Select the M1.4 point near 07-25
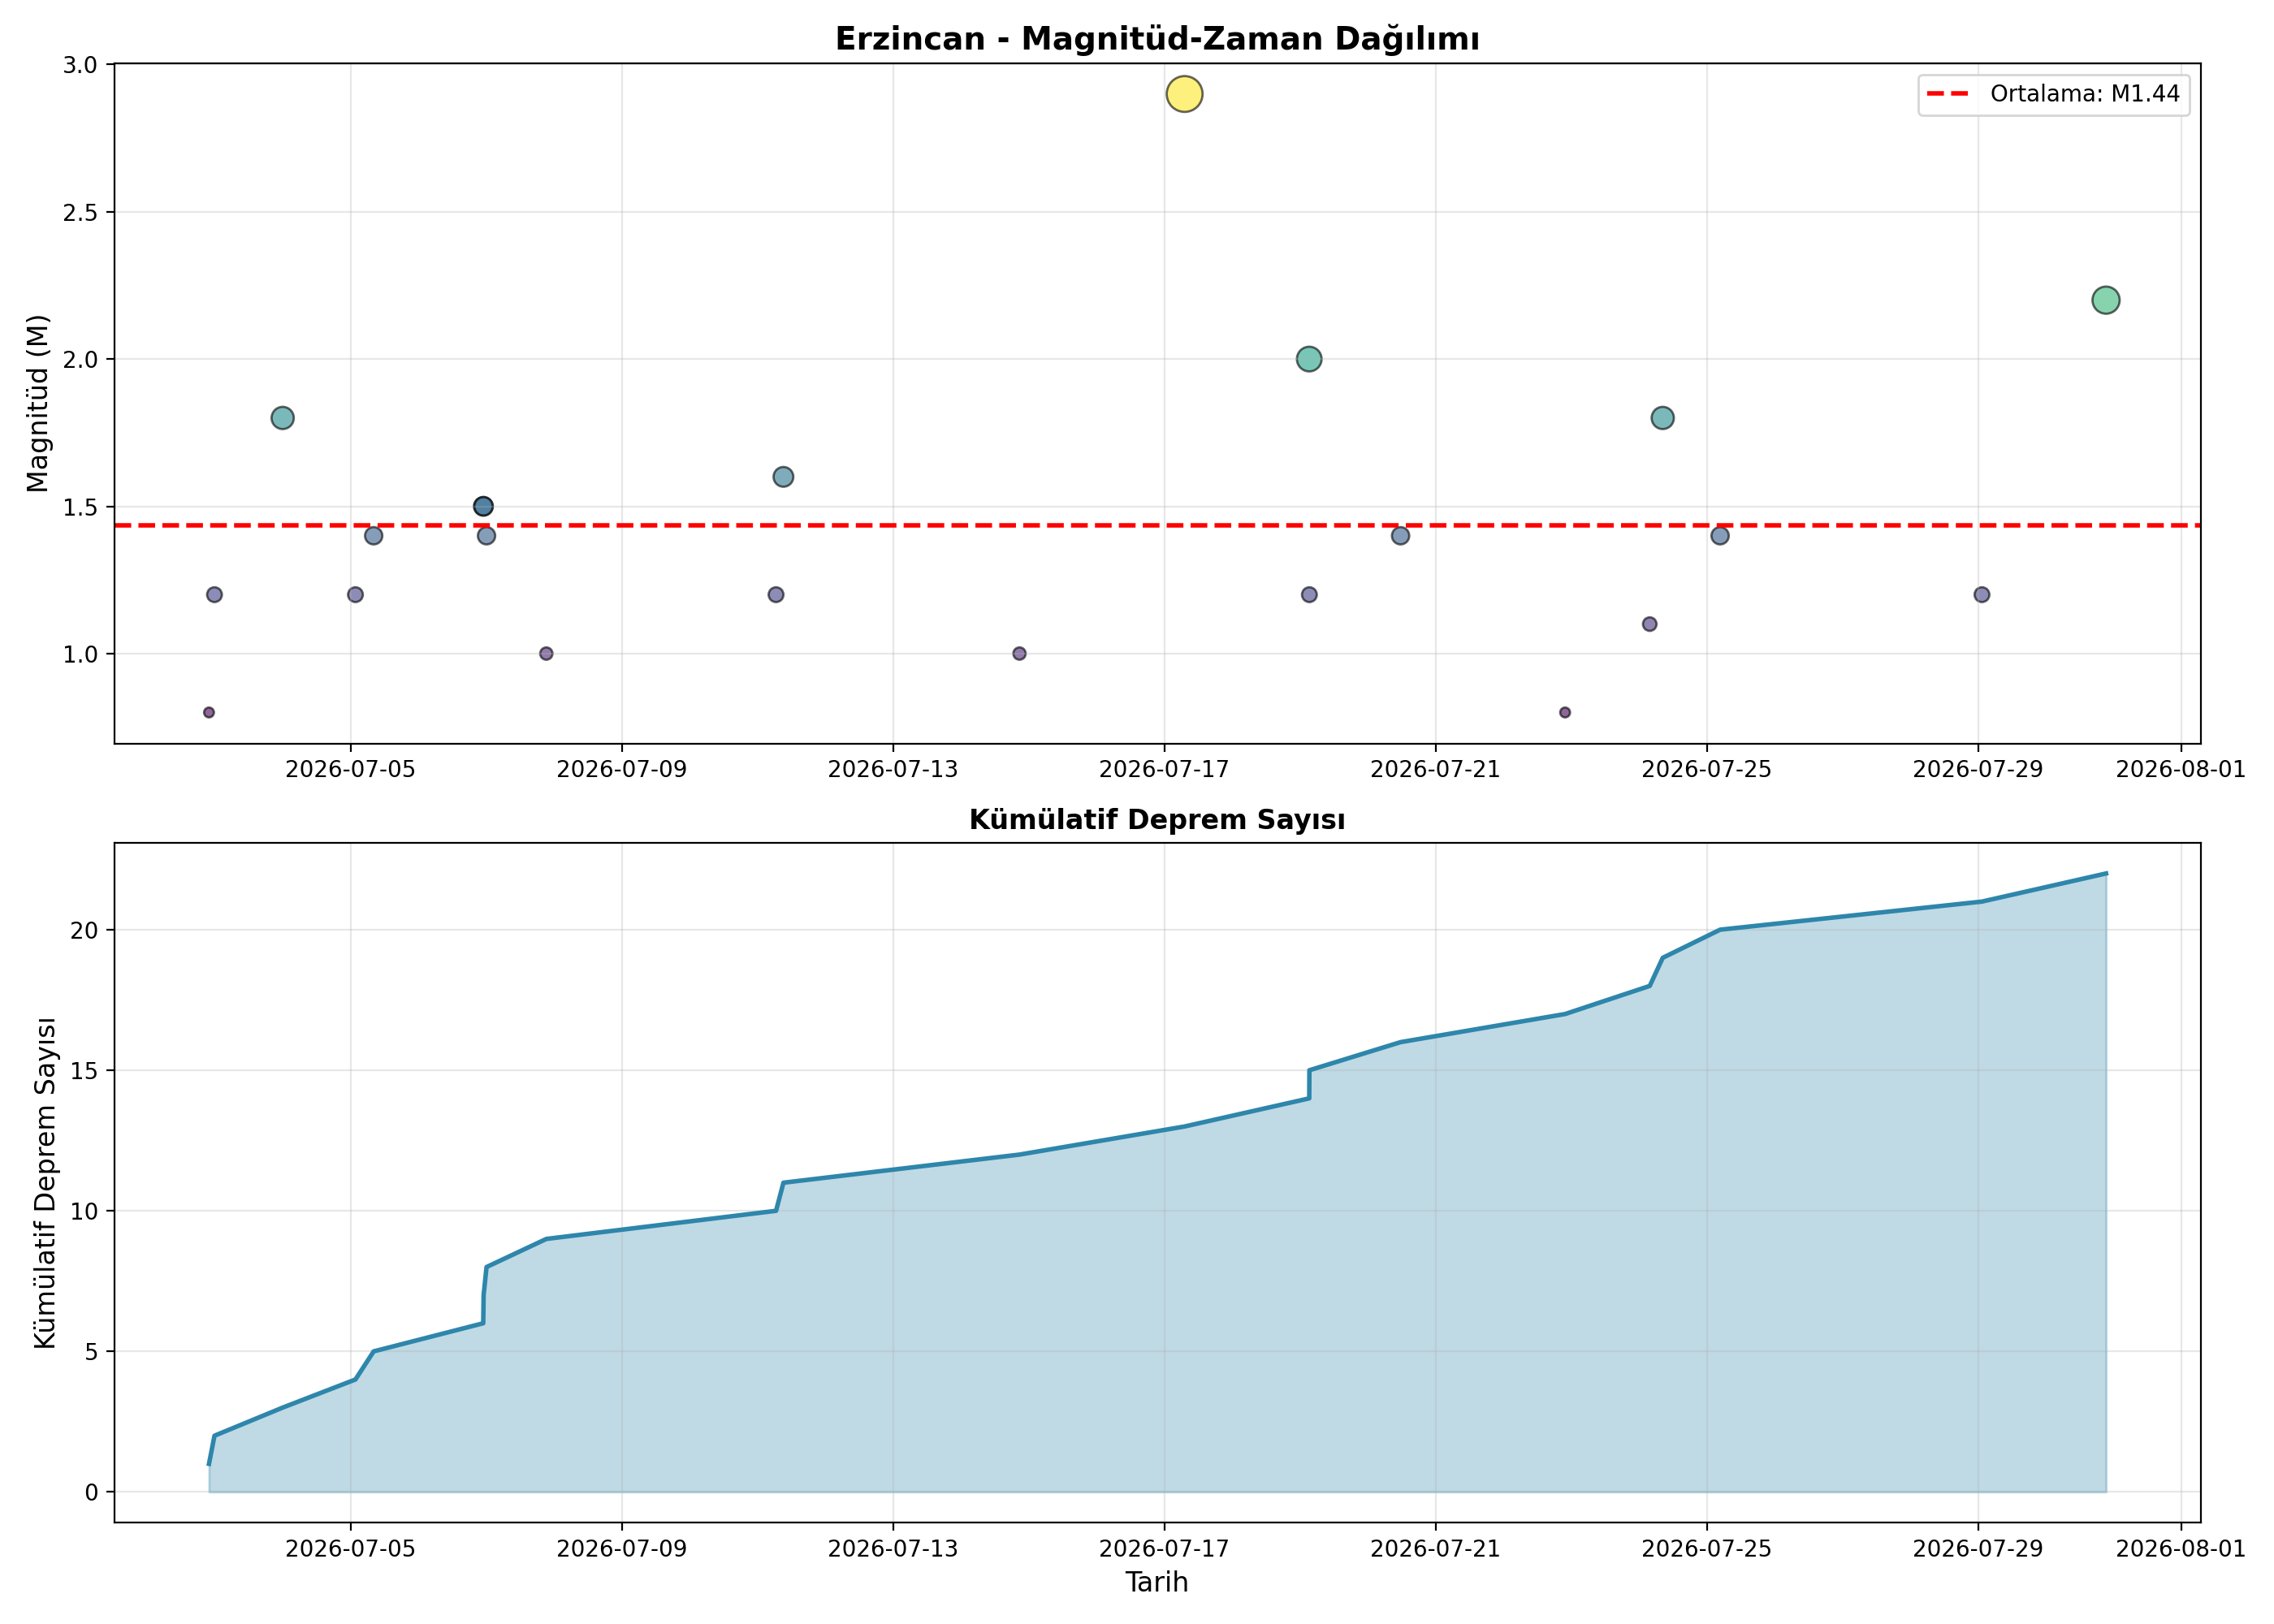2274x1624 pixels. click(1720, 536)
